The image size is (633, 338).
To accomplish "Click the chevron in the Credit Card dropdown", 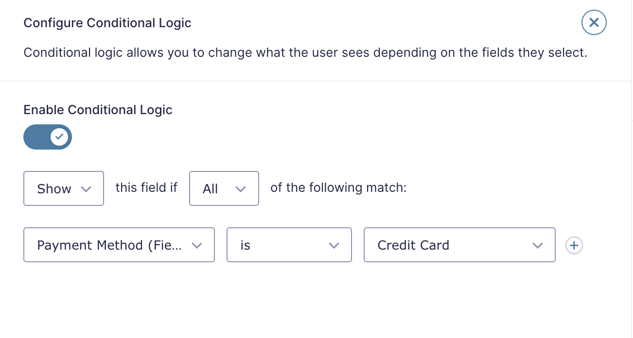I will click(537, 245).
